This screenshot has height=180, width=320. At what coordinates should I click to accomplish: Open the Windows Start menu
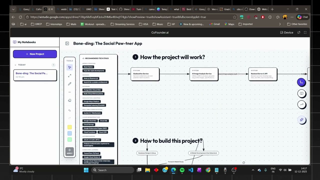pyautogui.click(x=86, y=170)
